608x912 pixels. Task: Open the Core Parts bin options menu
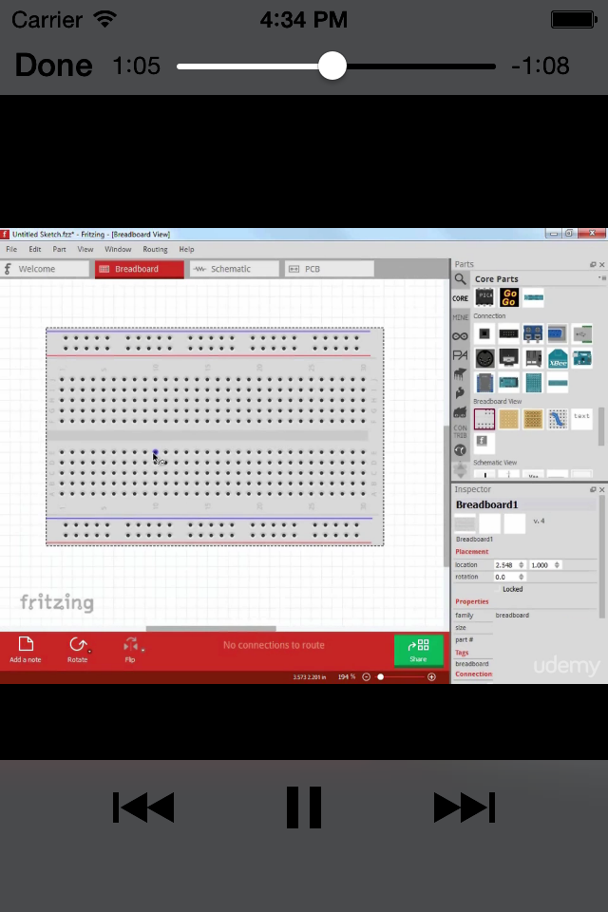click(602, 278)
